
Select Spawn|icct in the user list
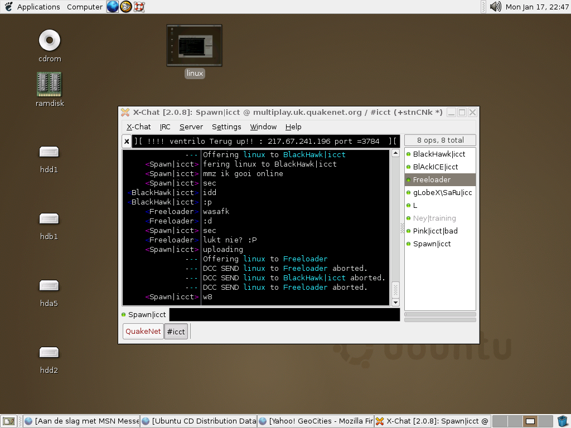[440, 244]
